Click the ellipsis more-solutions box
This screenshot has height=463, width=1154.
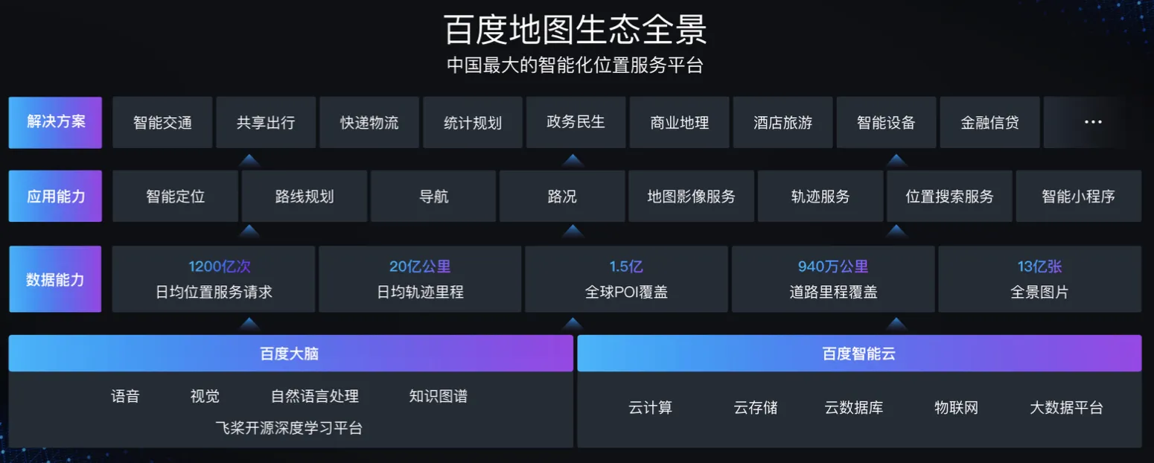coord(1092,122)
